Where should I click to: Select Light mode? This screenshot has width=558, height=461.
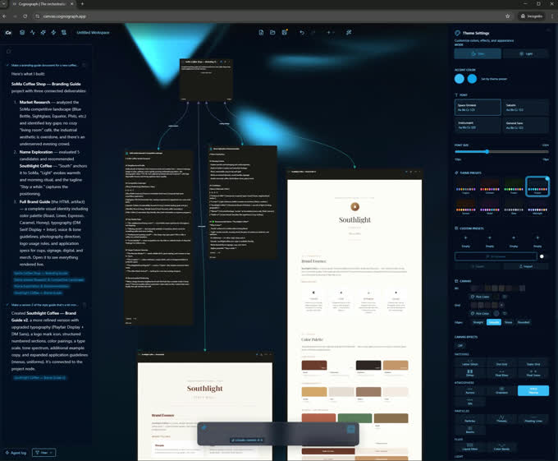pos(526,53)
